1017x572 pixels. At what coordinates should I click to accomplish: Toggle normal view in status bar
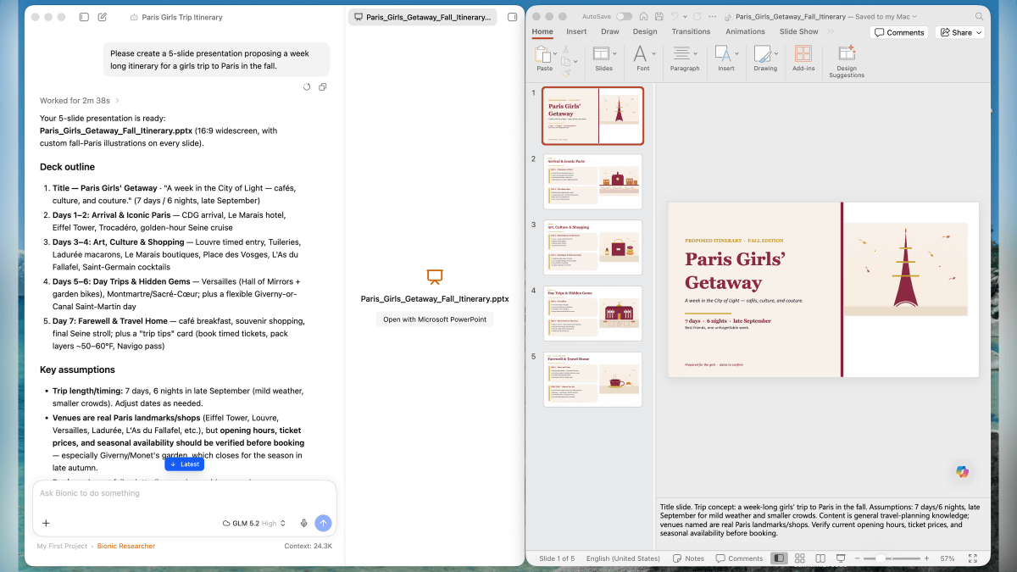[778, 558]
